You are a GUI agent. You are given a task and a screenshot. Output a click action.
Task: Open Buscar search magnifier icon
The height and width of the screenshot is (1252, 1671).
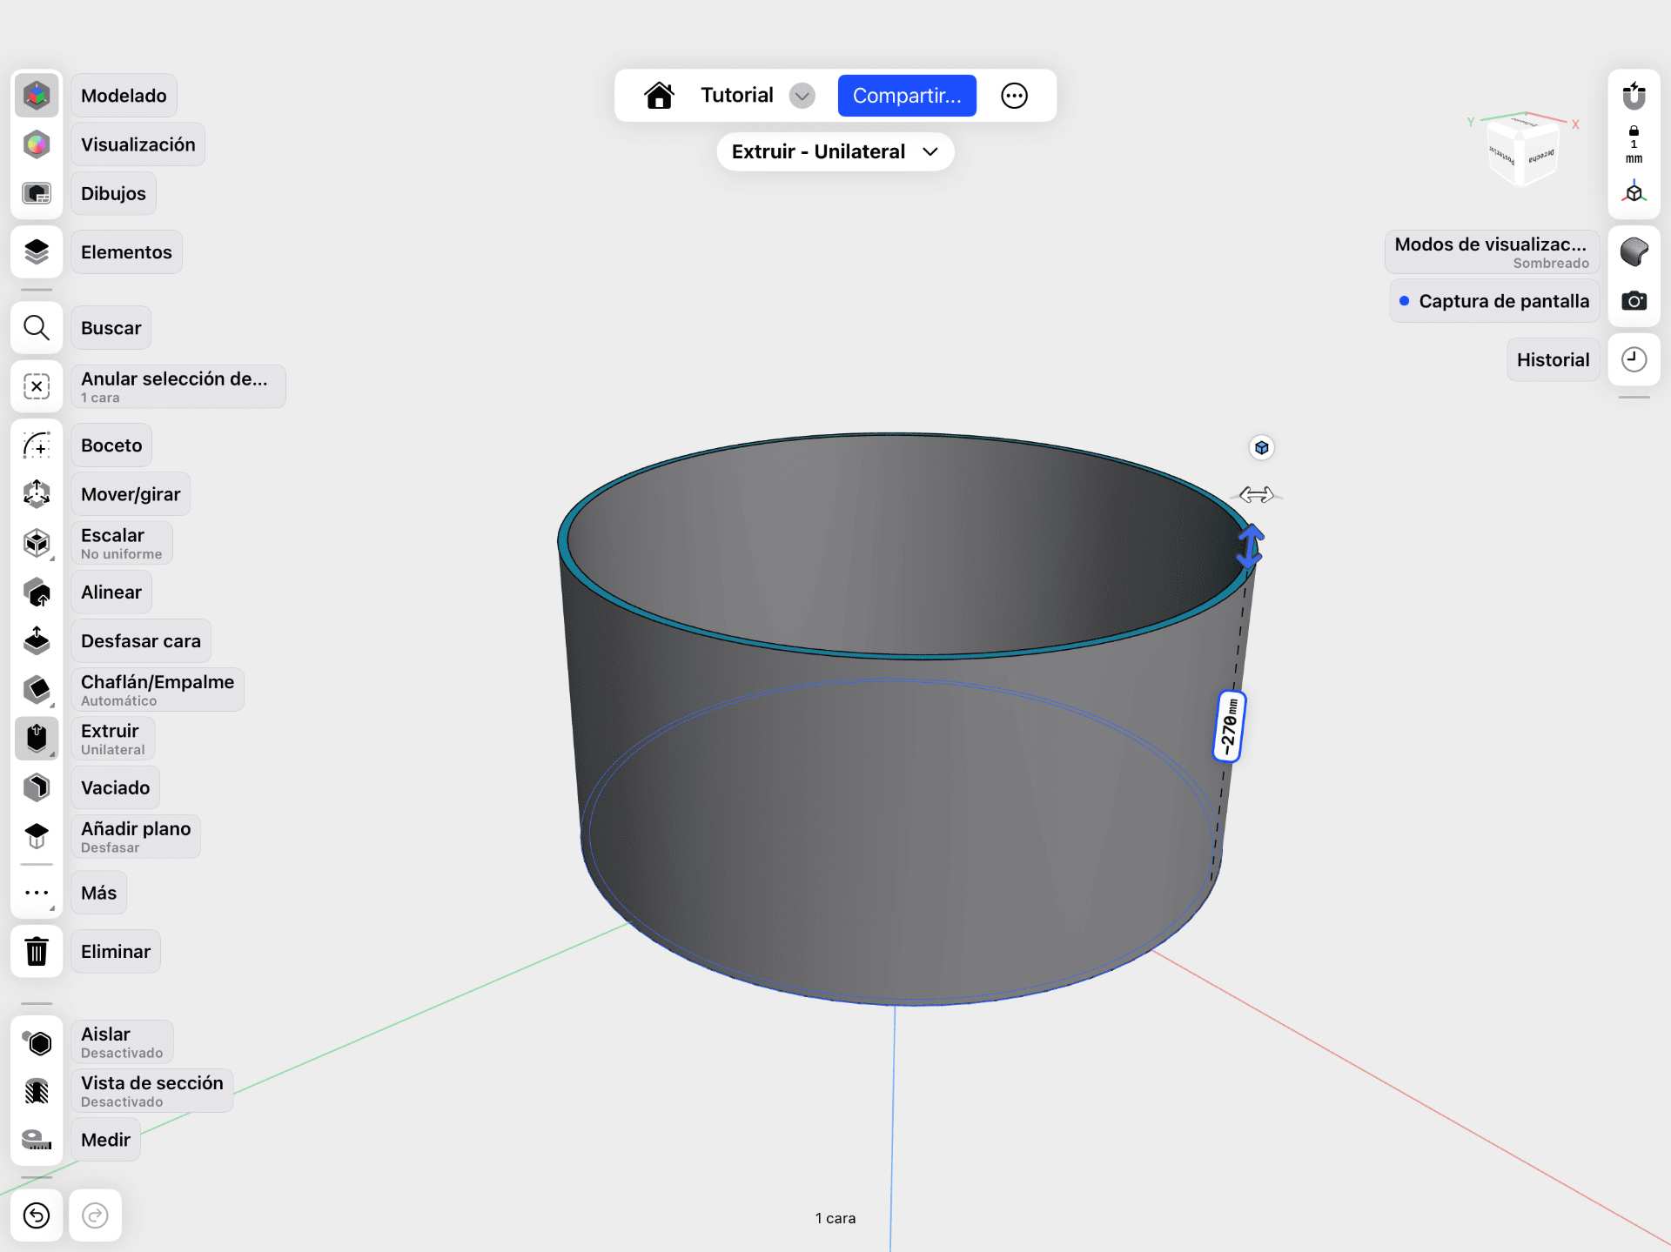coord(37,328)
